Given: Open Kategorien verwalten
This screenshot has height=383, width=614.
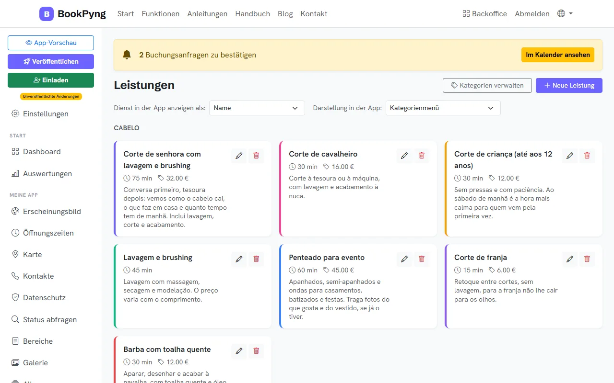Looking at the screenshot, I should (x=487, y=85).
